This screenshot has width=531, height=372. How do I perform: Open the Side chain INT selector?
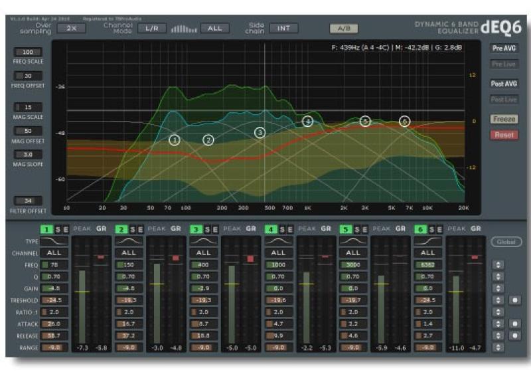pyautogui.click(x=283, y=28)
